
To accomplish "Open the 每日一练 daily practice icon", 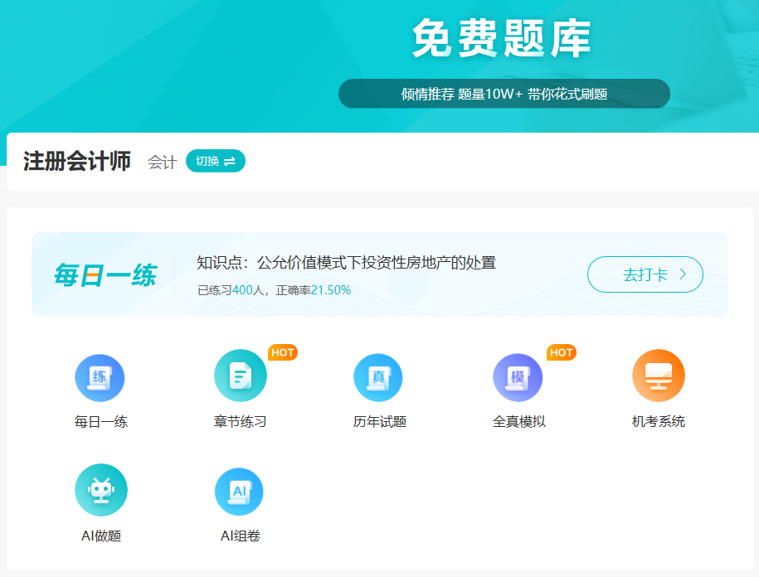I will (x=100, y=376).
